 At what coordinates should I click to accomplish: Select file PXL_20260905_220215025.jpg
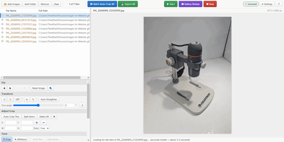[x=21, y=33]
